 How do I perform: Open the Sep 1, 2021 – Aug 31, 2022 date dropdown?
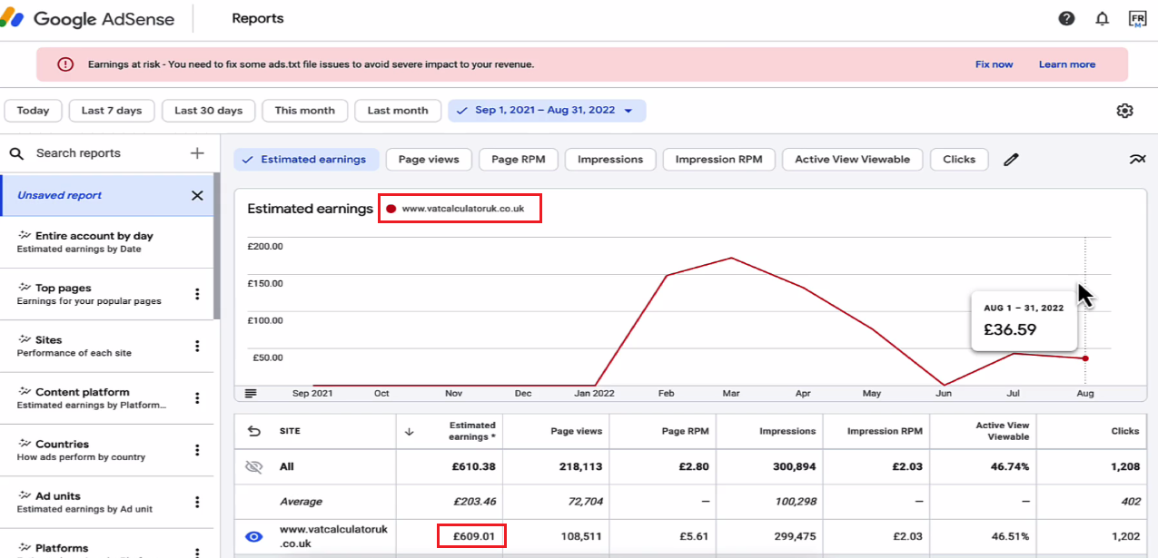547,111
